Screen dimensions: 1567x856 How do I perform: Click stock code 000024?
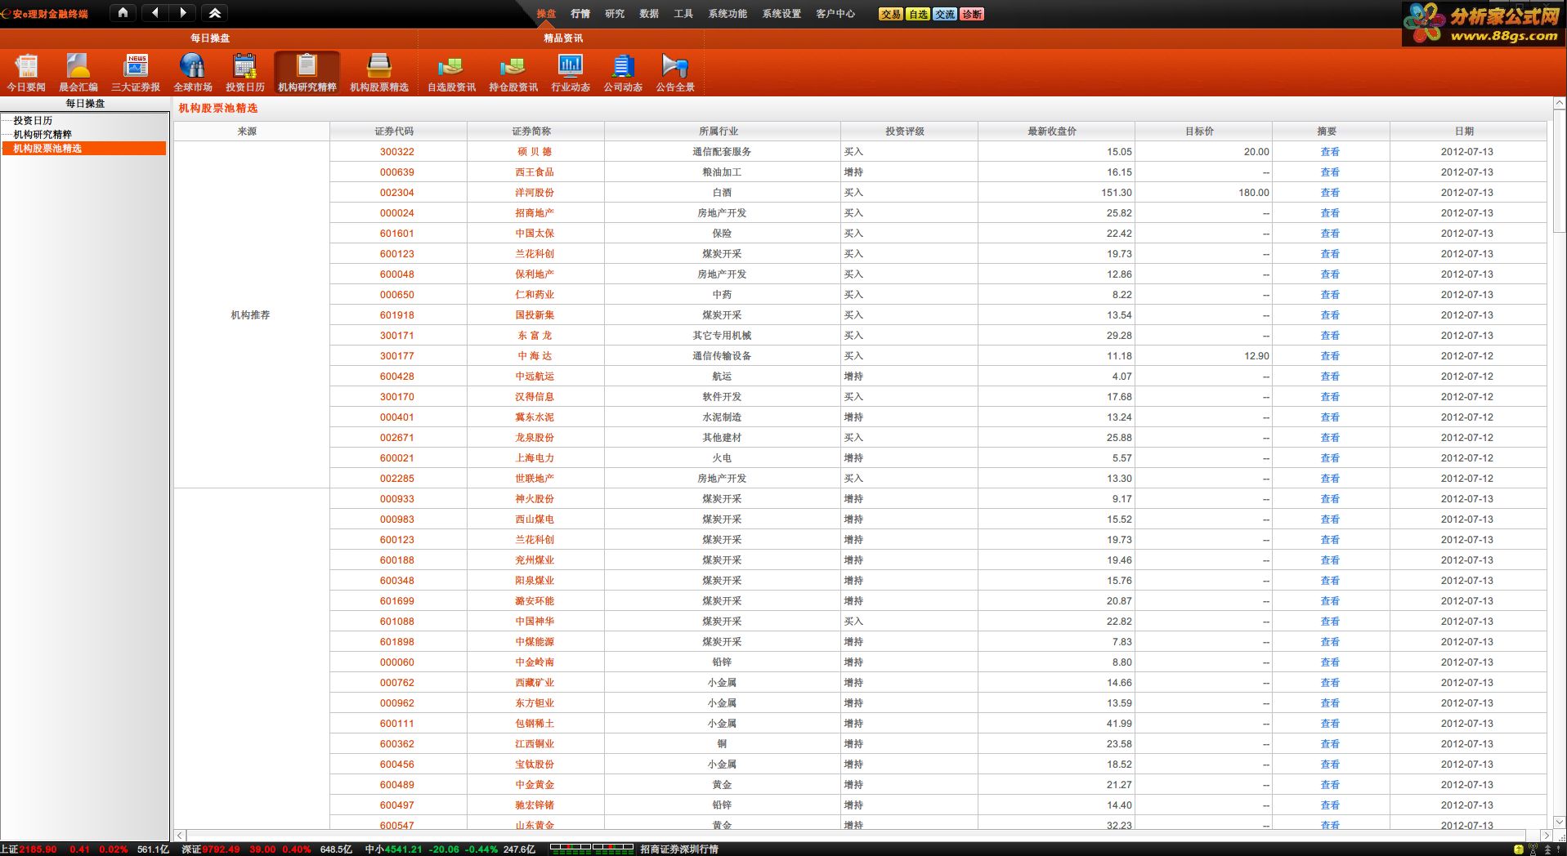[x=396, y=213]
